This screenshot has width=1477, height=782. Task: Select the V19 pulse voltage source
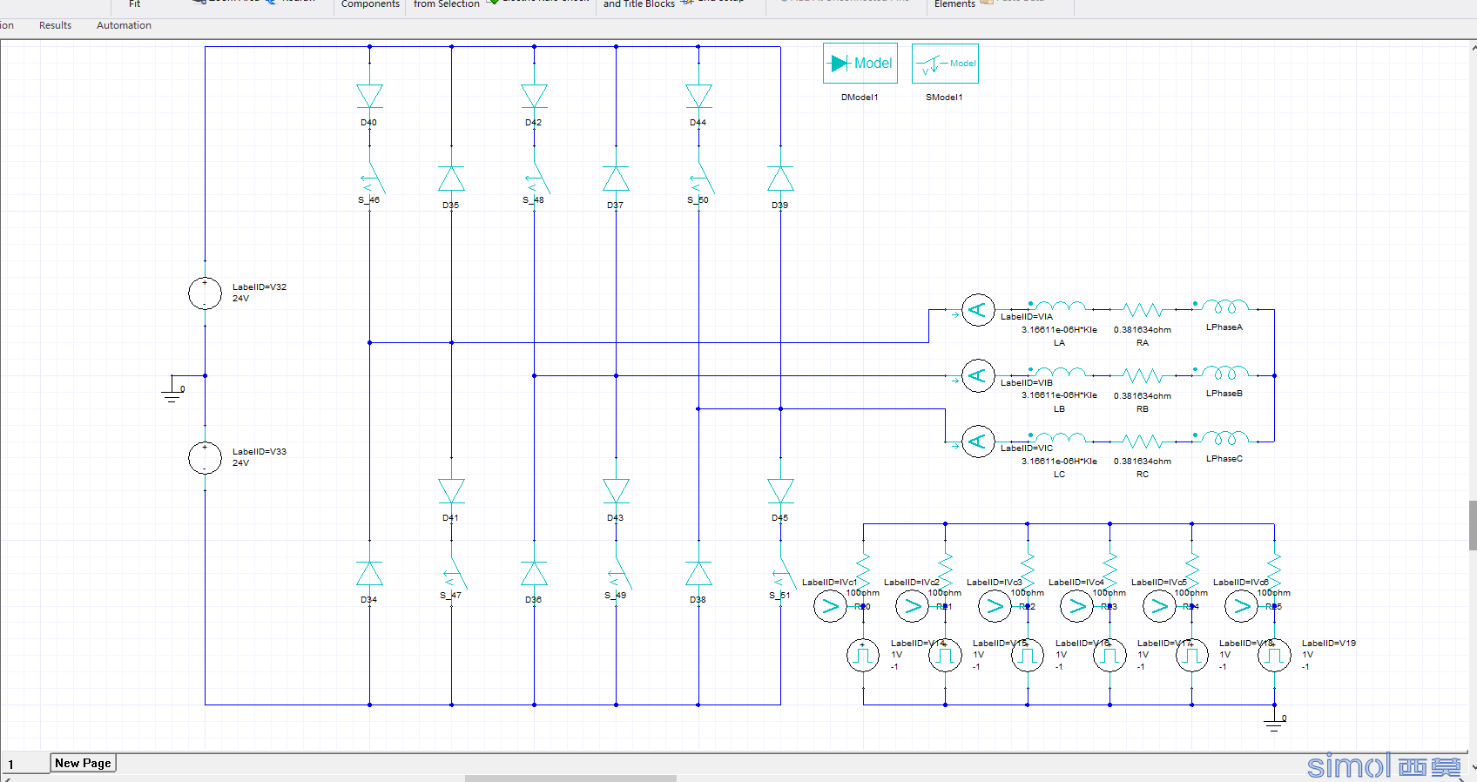(x=1274, y=655)
